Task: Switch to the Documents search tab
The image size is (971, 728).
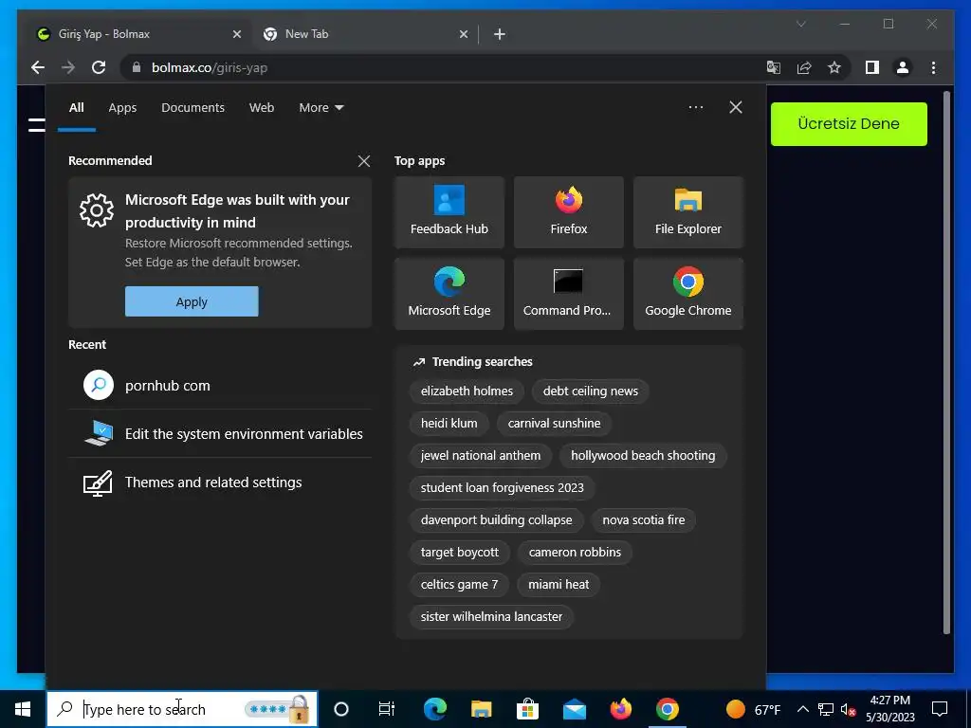Action: 192,108
